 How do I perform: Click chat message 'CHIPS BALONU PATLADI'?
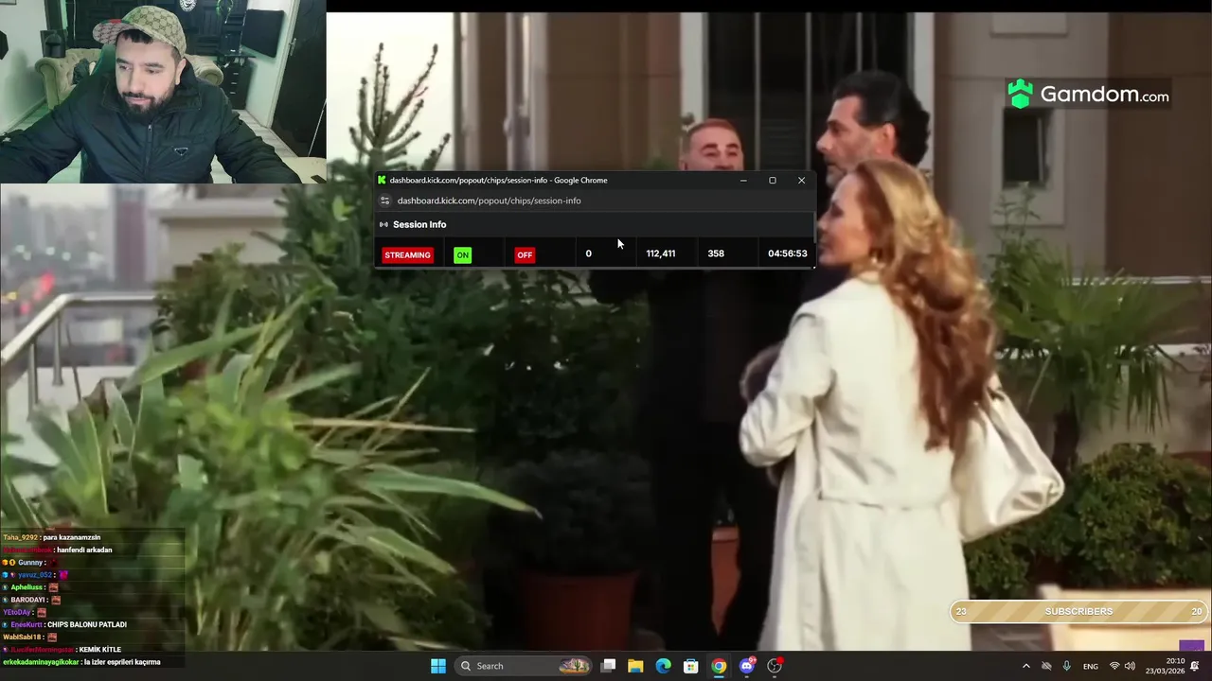86,624
